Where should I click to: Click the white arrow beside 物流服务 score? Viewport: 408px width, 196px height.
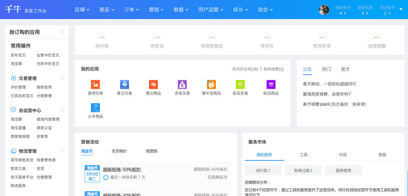click(x=401, y=9)
